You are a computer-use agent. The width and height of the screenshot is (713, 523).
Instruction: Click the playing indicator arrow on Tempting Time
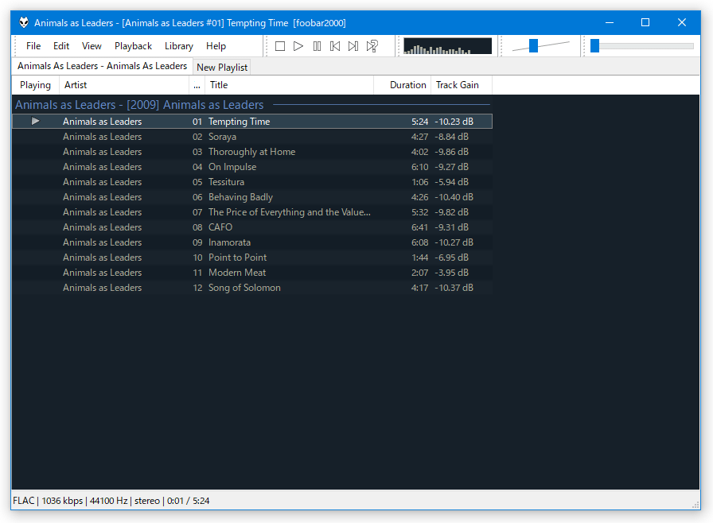click(x=36, y=122)
